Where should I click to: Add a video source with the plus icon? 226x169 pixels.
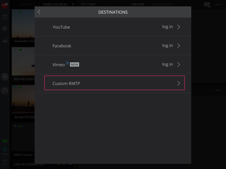[73, 5]
